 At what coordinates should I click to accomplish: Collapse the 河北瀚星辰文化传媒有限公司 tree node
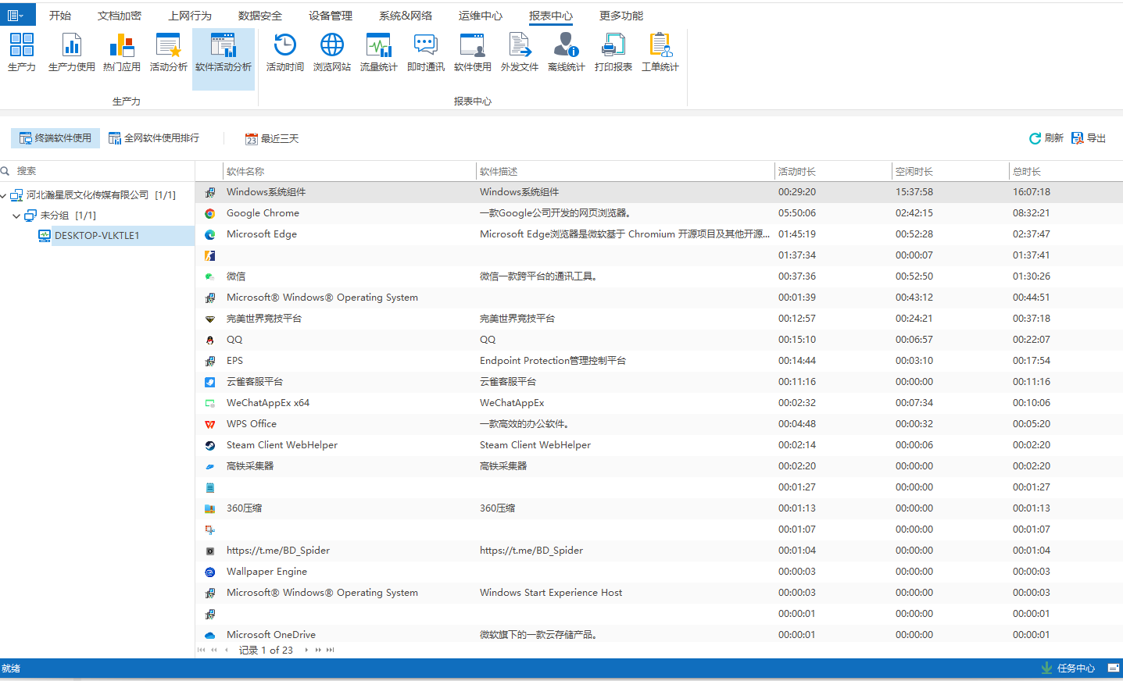[4, 195]
